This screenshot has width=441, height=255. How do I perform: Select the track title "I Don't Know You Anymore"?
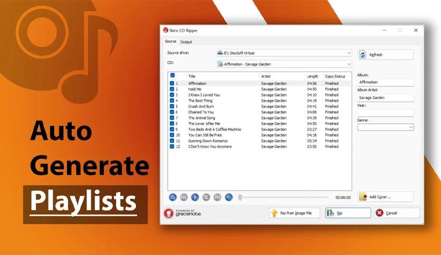(210, 146)
